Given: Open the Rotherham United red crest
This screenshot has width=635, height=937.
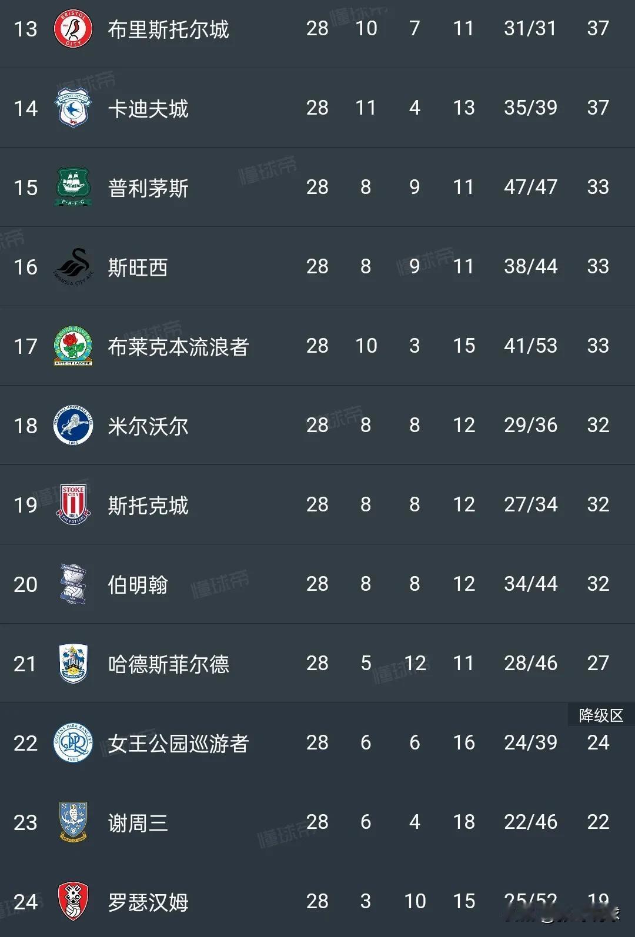Looking at the screenshot, I should tap(73, 902).
